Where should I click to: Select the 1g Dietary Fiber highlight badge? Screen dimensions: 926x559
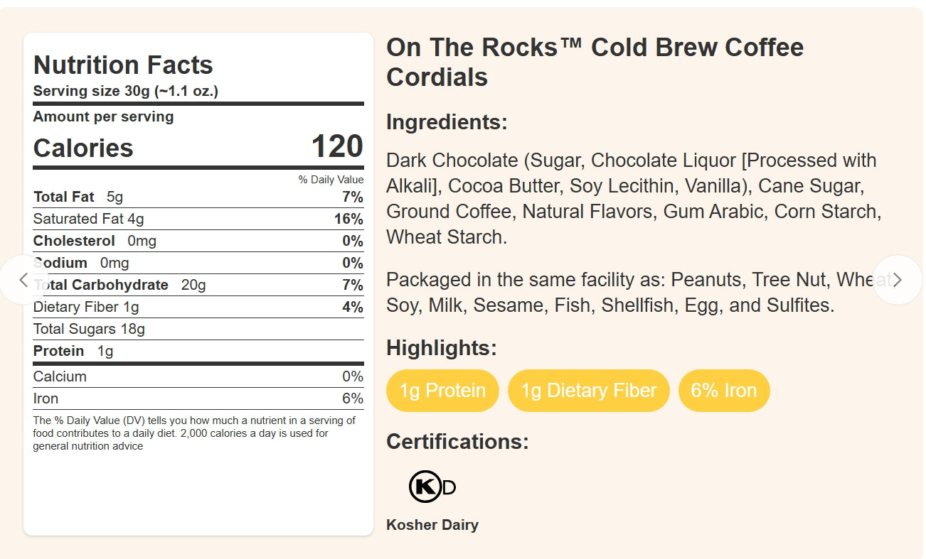click(x=588, y=391)
